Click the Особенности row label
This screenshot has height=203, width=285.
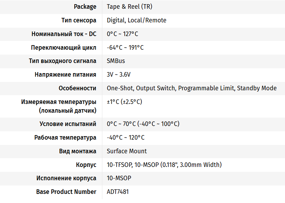(77, 88)
